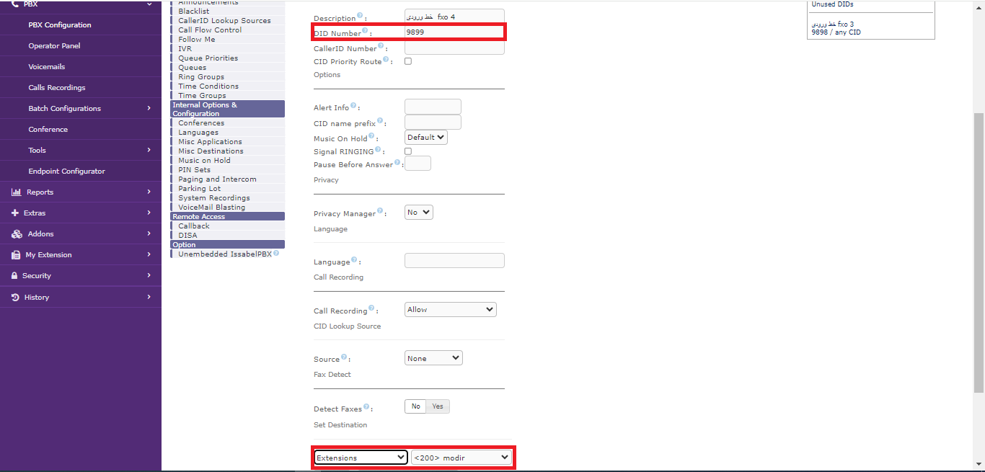Click the Reports chart icon in sidebar
985x472 pixels.
16,192
